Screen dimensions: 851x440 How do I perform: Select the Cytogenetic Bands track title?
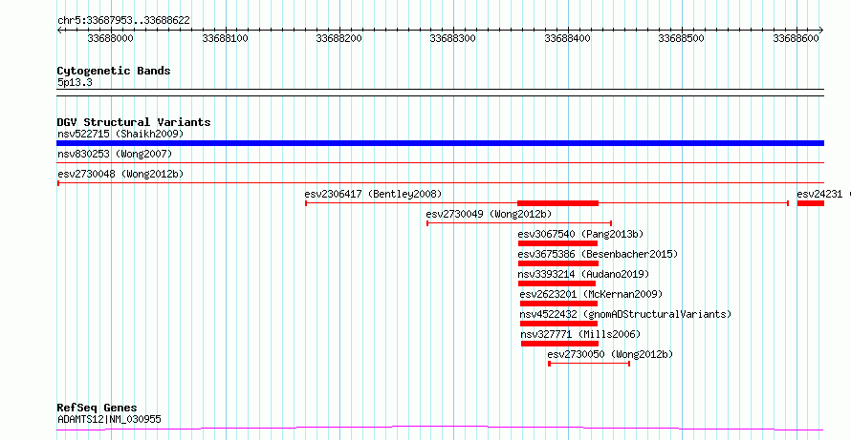pos(114,71)
